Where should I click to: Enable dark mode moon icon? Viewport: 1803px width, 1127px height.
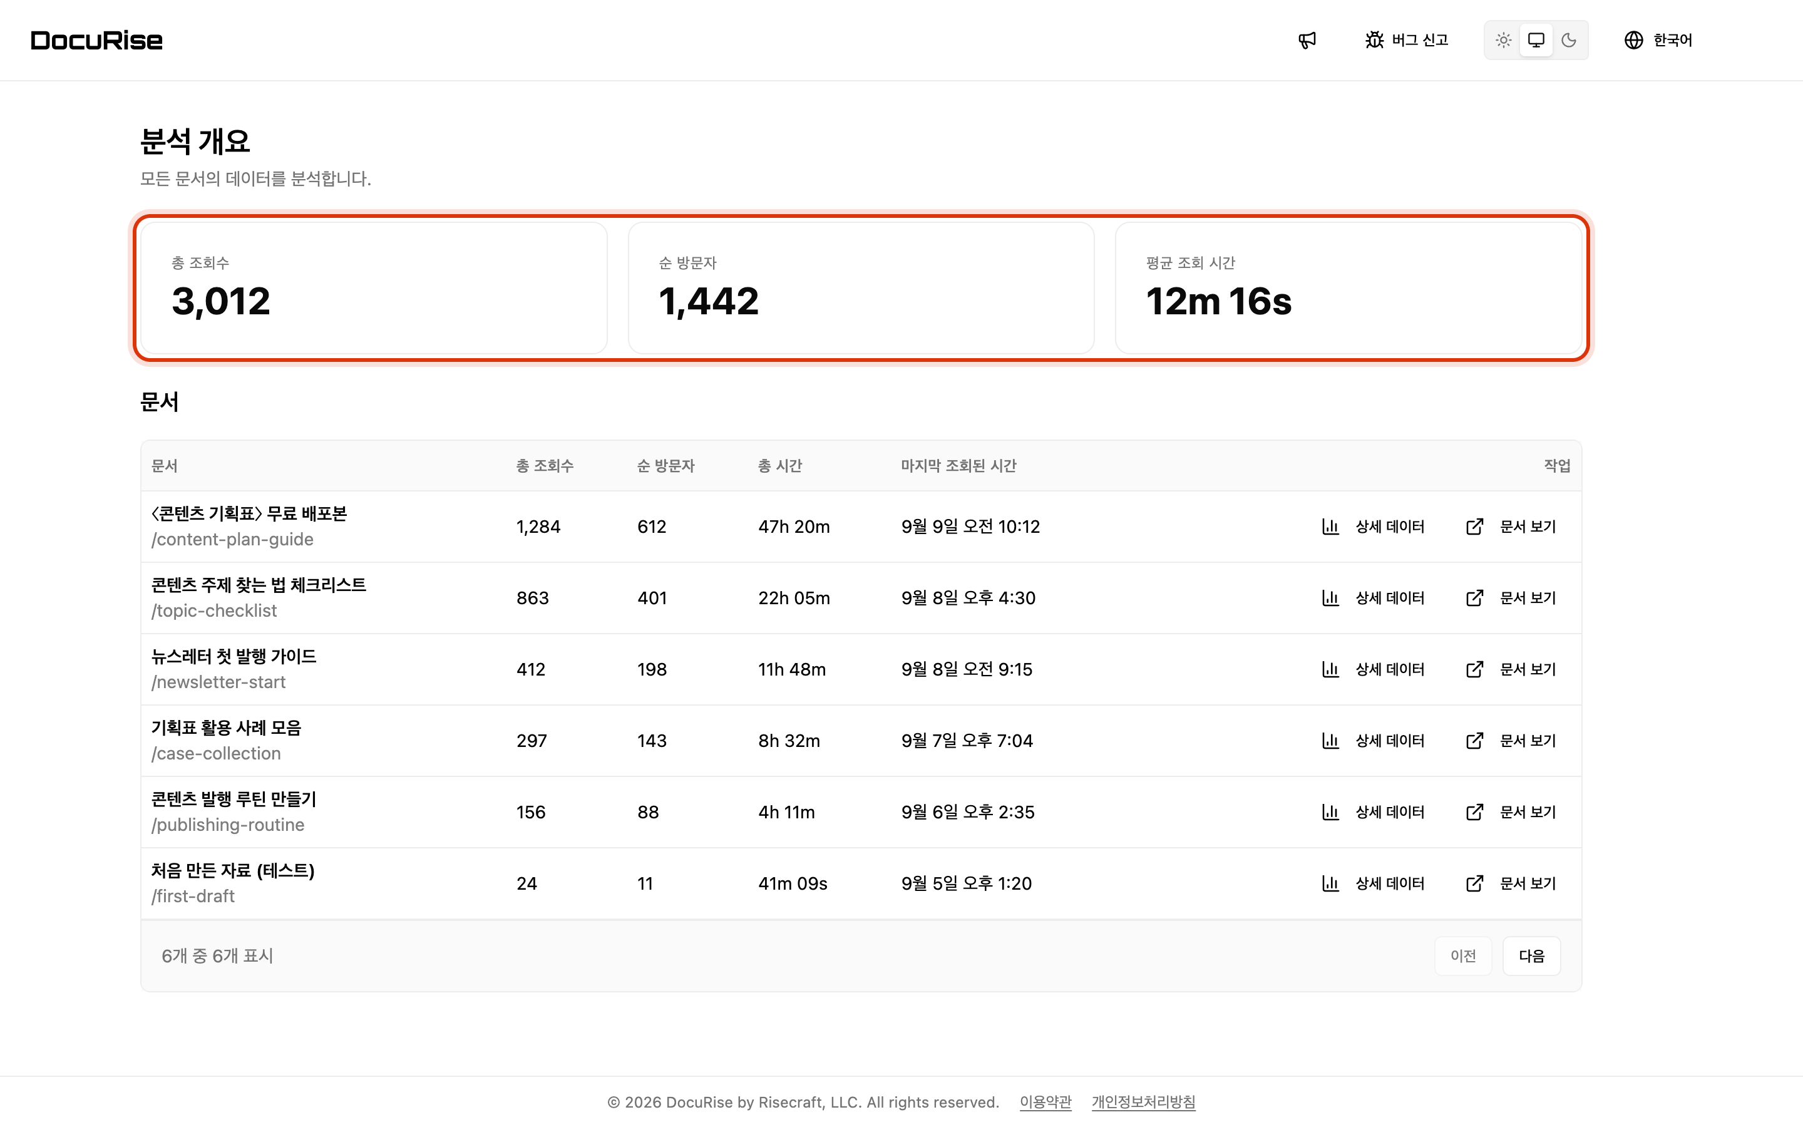click(1569, 40)
